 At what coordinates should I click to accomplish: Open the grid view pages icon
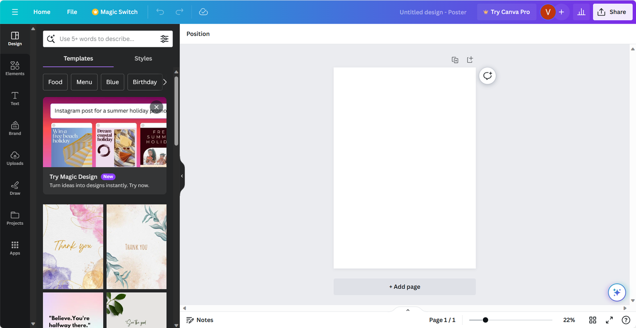[593, 320]
